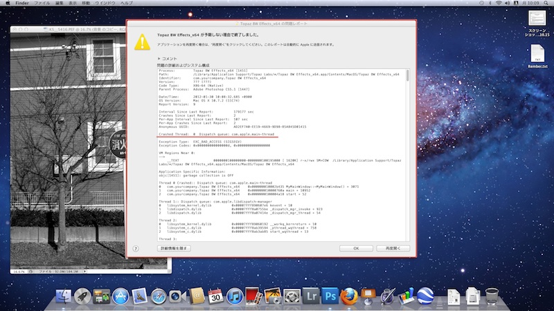Image resolution: width=554 pixels, height=311 pixels.
Task: Launch Lightroom from the dock
Action: click(x=312, y=297)
